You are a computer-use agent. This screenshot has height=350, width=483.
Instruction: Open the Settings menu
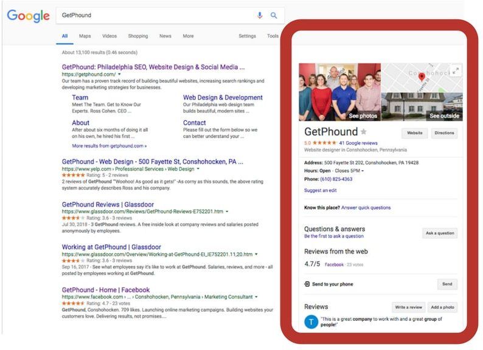click(x=247, y=36)
